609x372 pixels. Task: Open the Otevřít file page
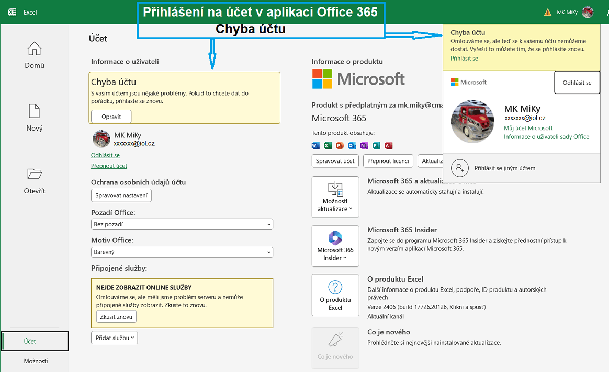[35, 181]
